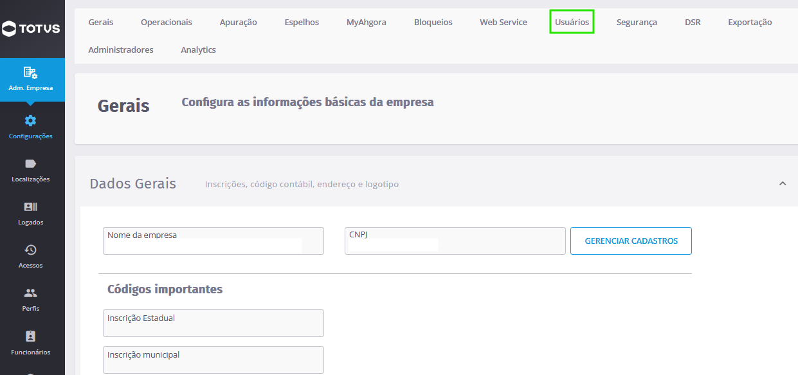
Task: Go to the Bloqueios tab
Action: [x=433, y=22]
